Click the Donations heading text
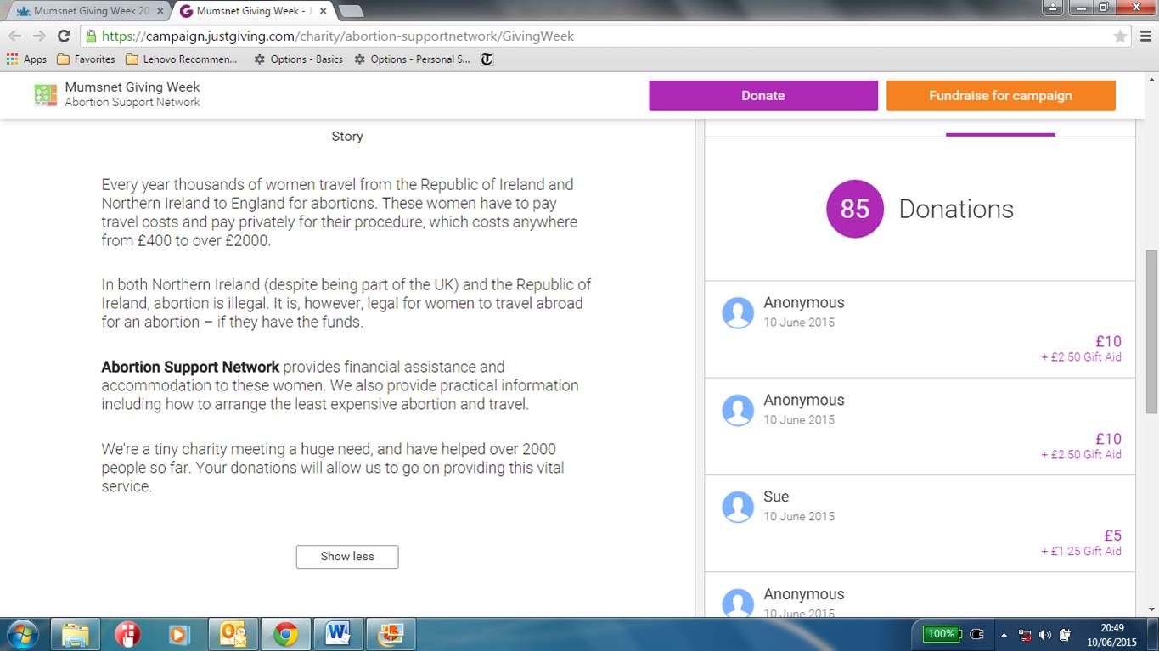This screenshot has width=1159, height=651. [x=956, y=210]
